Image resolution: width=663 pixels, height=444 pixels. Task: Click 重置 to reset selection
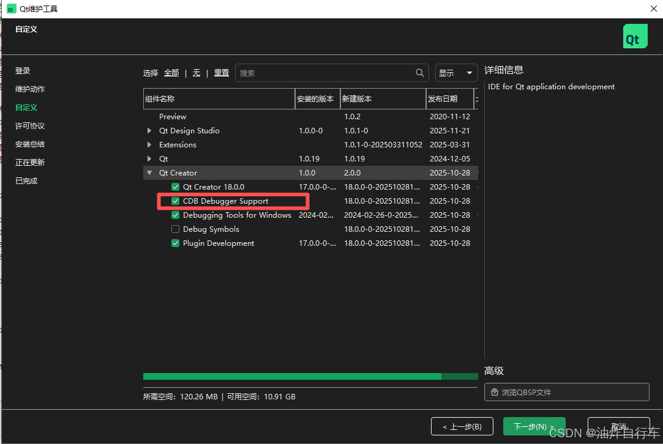[222, 73]
